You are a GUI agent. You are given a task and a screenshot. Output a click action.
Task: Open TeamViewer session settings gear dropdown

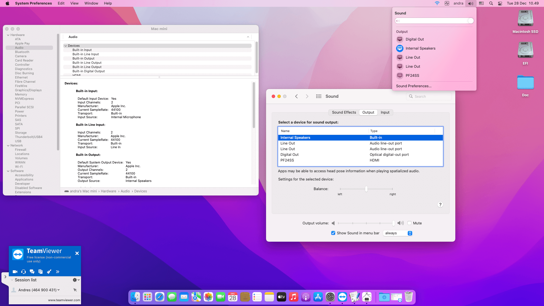(x=76, y=280)
